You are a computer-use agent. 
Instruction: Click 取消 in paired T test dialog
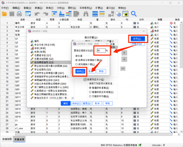(x=97, y=103)
